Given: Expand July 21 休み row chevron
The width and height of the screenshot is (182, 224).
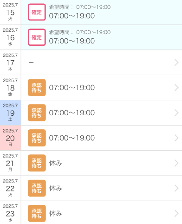Looking at the screenshot, I should click(x=176, y=163).
